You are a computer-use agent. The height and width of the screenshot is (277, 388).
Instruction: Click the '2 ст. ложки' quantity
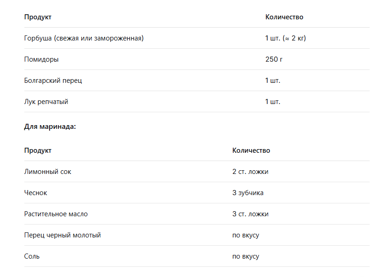click(250, 172)
